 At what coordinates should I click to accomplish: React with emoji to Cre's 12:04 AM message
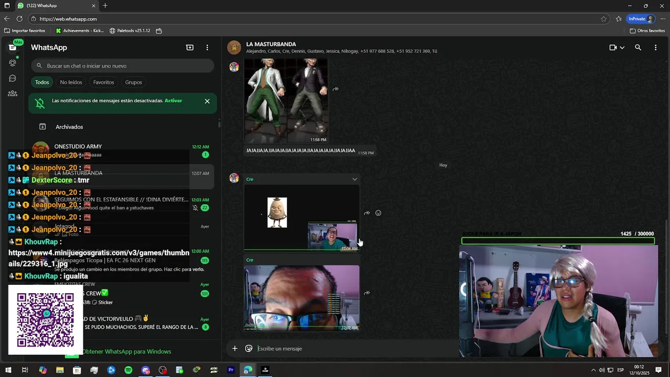pyautogui.click(x=378, y=213)
